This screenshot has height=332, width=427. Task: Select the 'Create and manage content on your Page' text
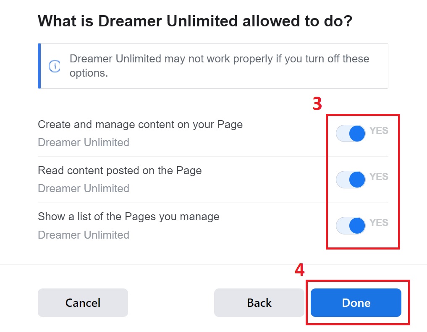click(x=140, y=125)
